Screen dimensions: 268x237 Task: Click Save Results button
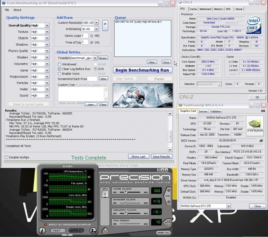coord(161,156)
